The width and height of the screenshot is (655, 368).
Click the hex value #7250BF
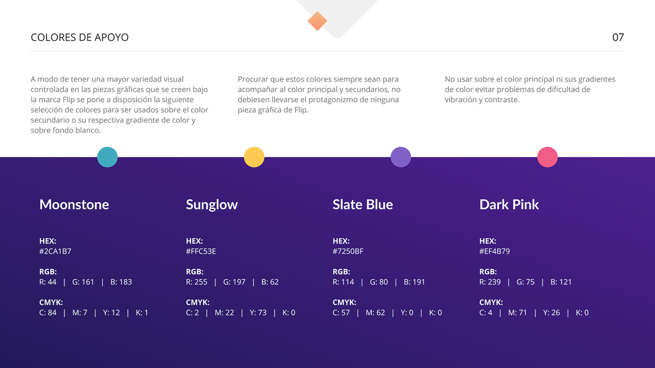(348, 251)
